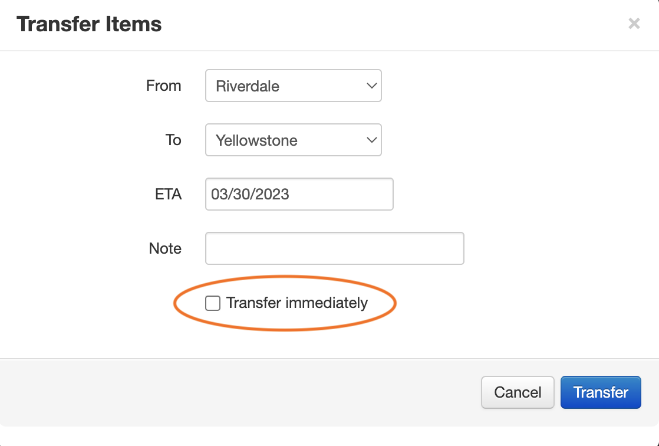Click the Note field label
Image resolution: width=659 pixels, height=446 pixels.
(x=165, y=248)
